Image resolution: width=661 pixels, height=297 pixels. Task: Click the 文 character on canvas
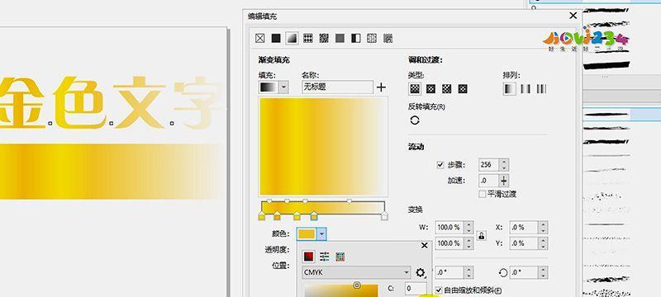tap(140, 102)
